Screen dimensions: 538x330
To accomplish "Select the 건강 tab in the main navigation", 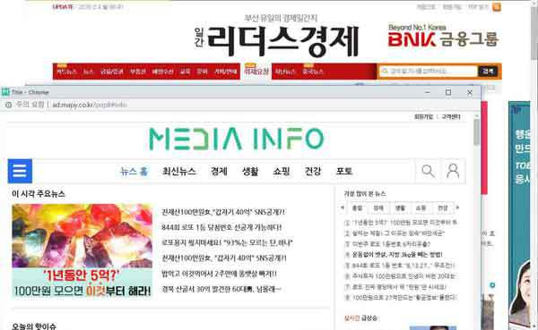I will (313, 171).
